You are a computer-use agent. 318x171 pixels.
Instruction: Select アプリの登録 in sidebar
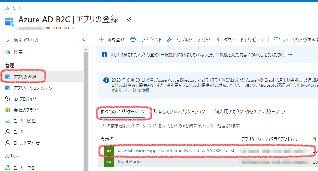click(x=25, y=77)
